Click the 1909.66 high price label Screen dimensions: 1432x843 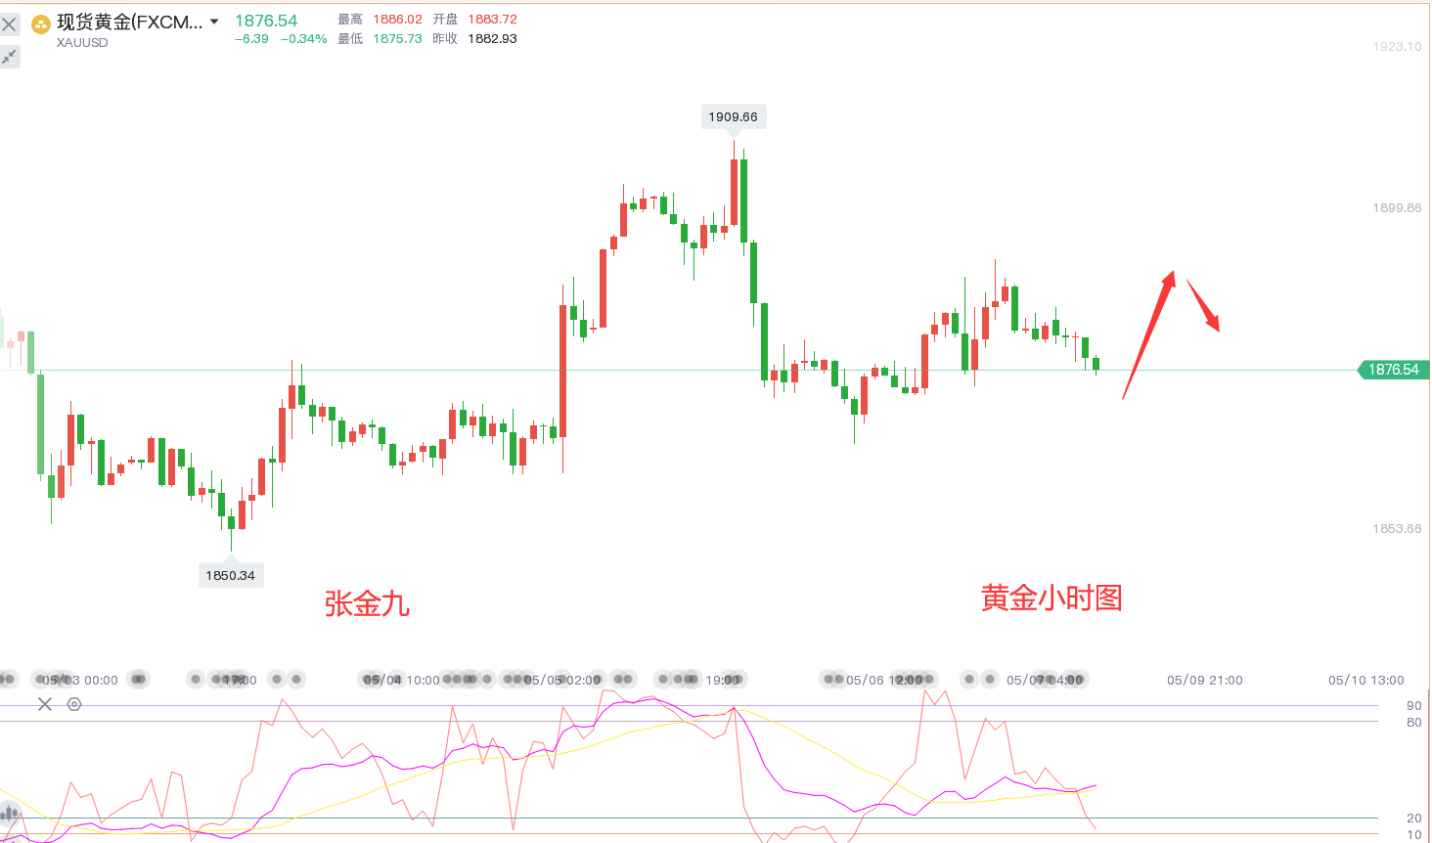[733, 116]
